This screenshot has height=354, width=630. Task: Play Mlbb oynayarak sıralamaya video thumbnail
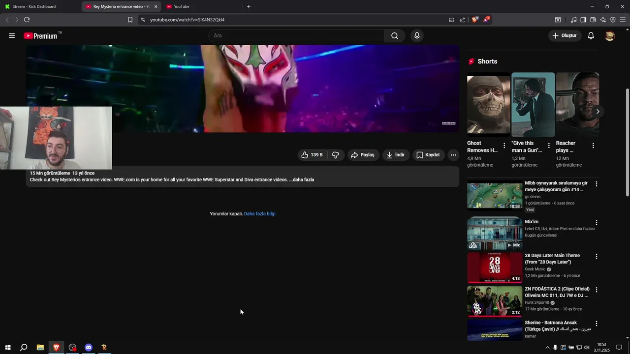495,196
